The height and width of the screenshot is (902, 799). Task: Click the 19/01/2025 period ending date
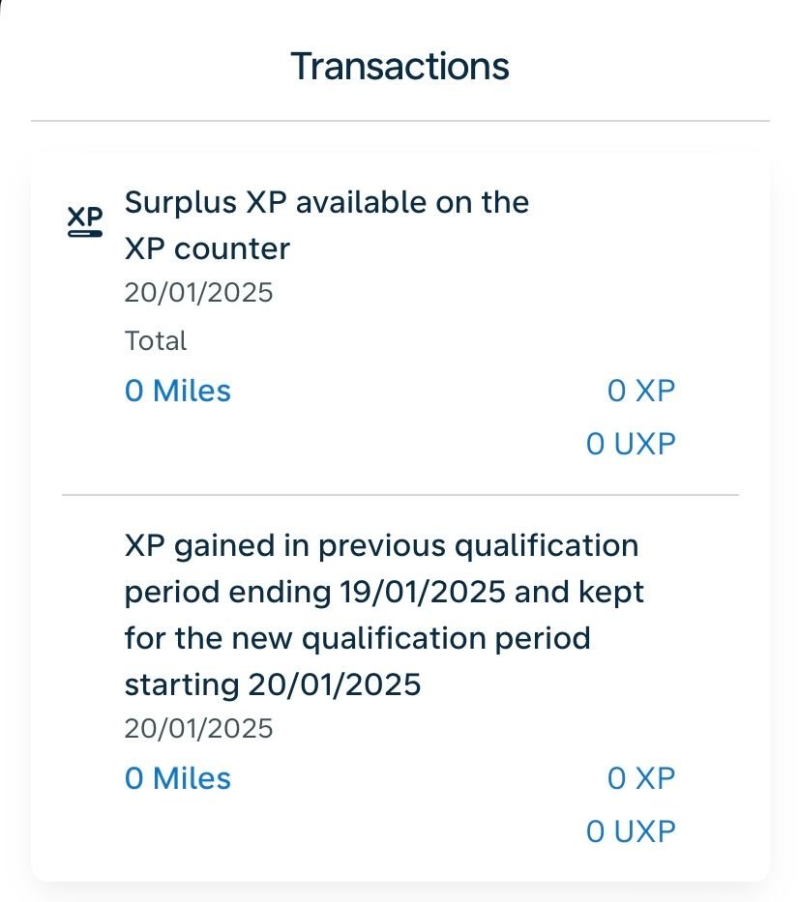[423, 592]
